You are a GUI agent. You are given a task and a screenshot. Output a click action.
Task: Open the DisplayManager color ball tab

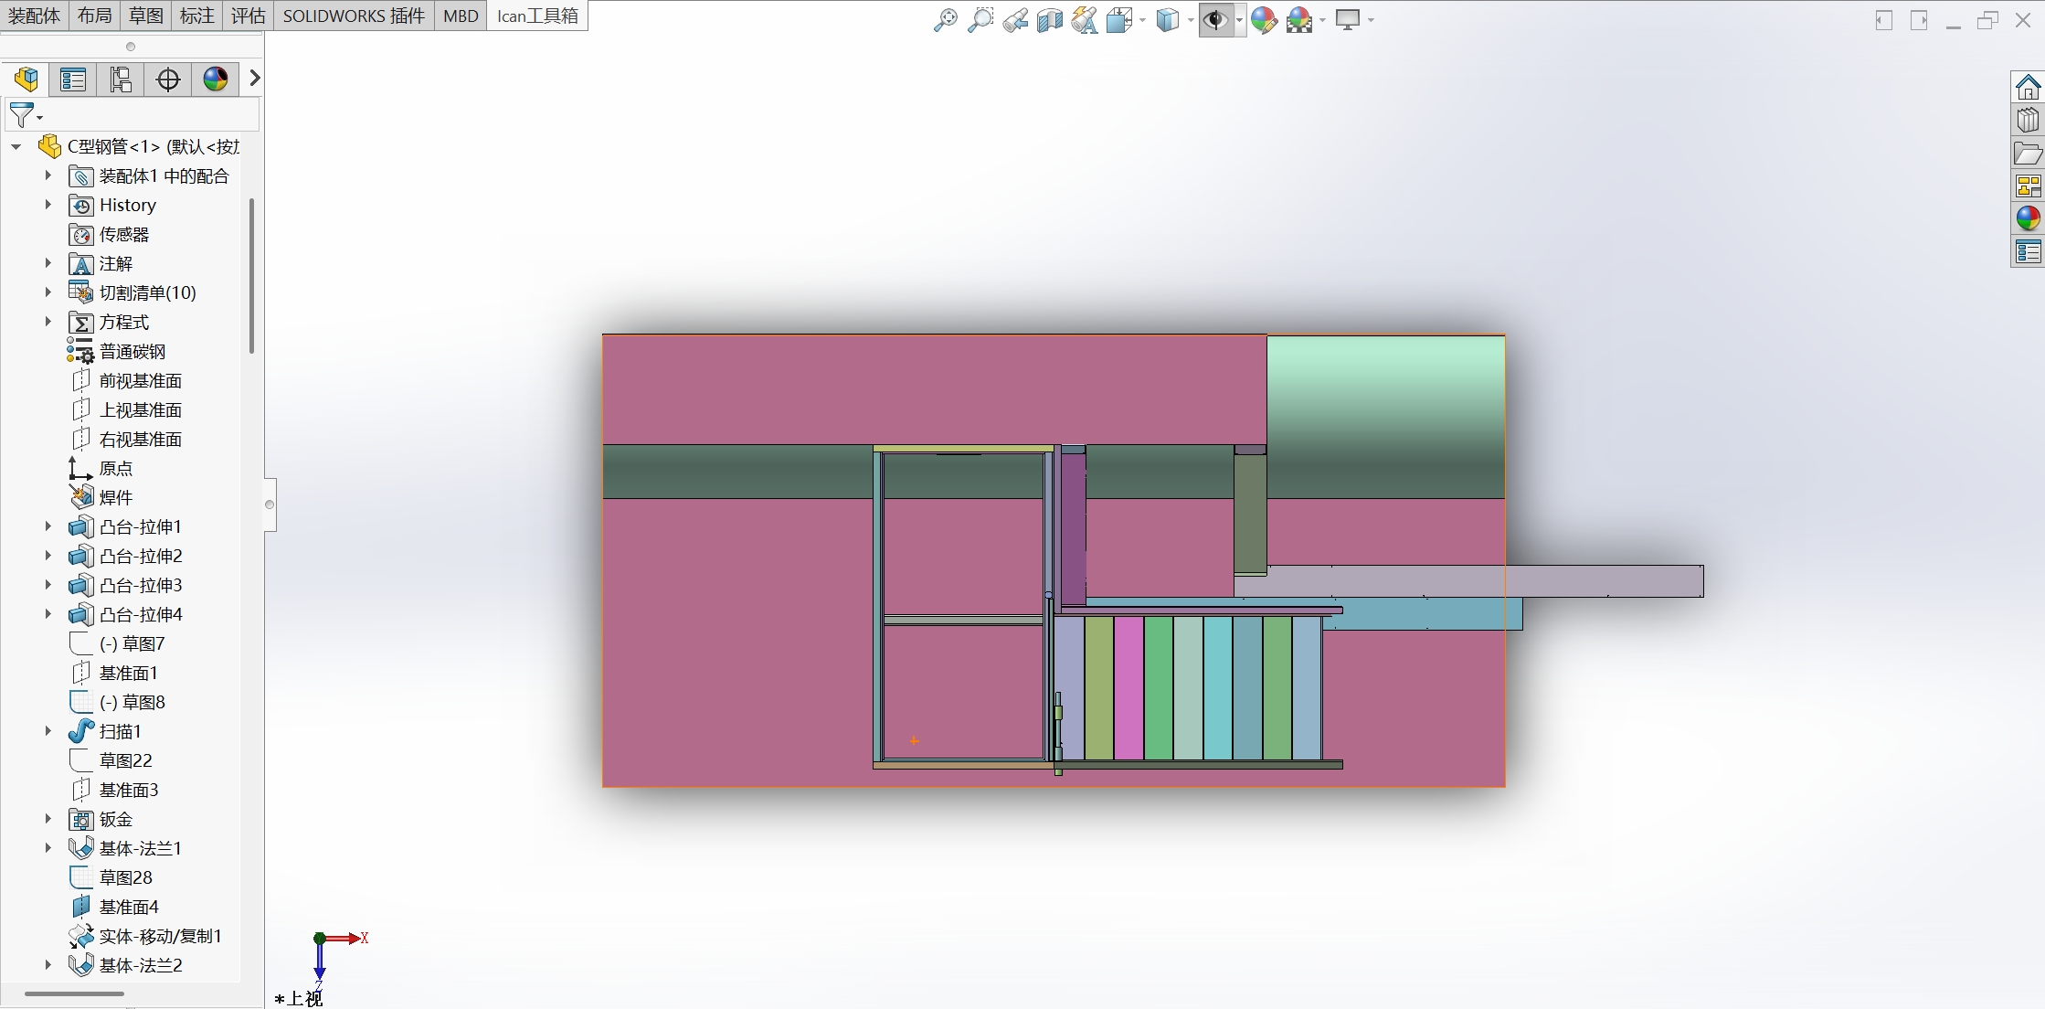(216, 80)
